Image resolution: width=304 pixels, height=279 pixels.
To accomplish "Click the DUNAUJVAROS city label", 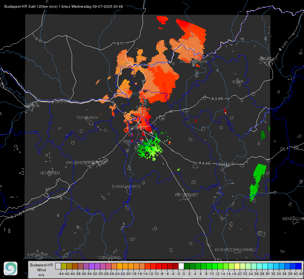I will point(126,186).
